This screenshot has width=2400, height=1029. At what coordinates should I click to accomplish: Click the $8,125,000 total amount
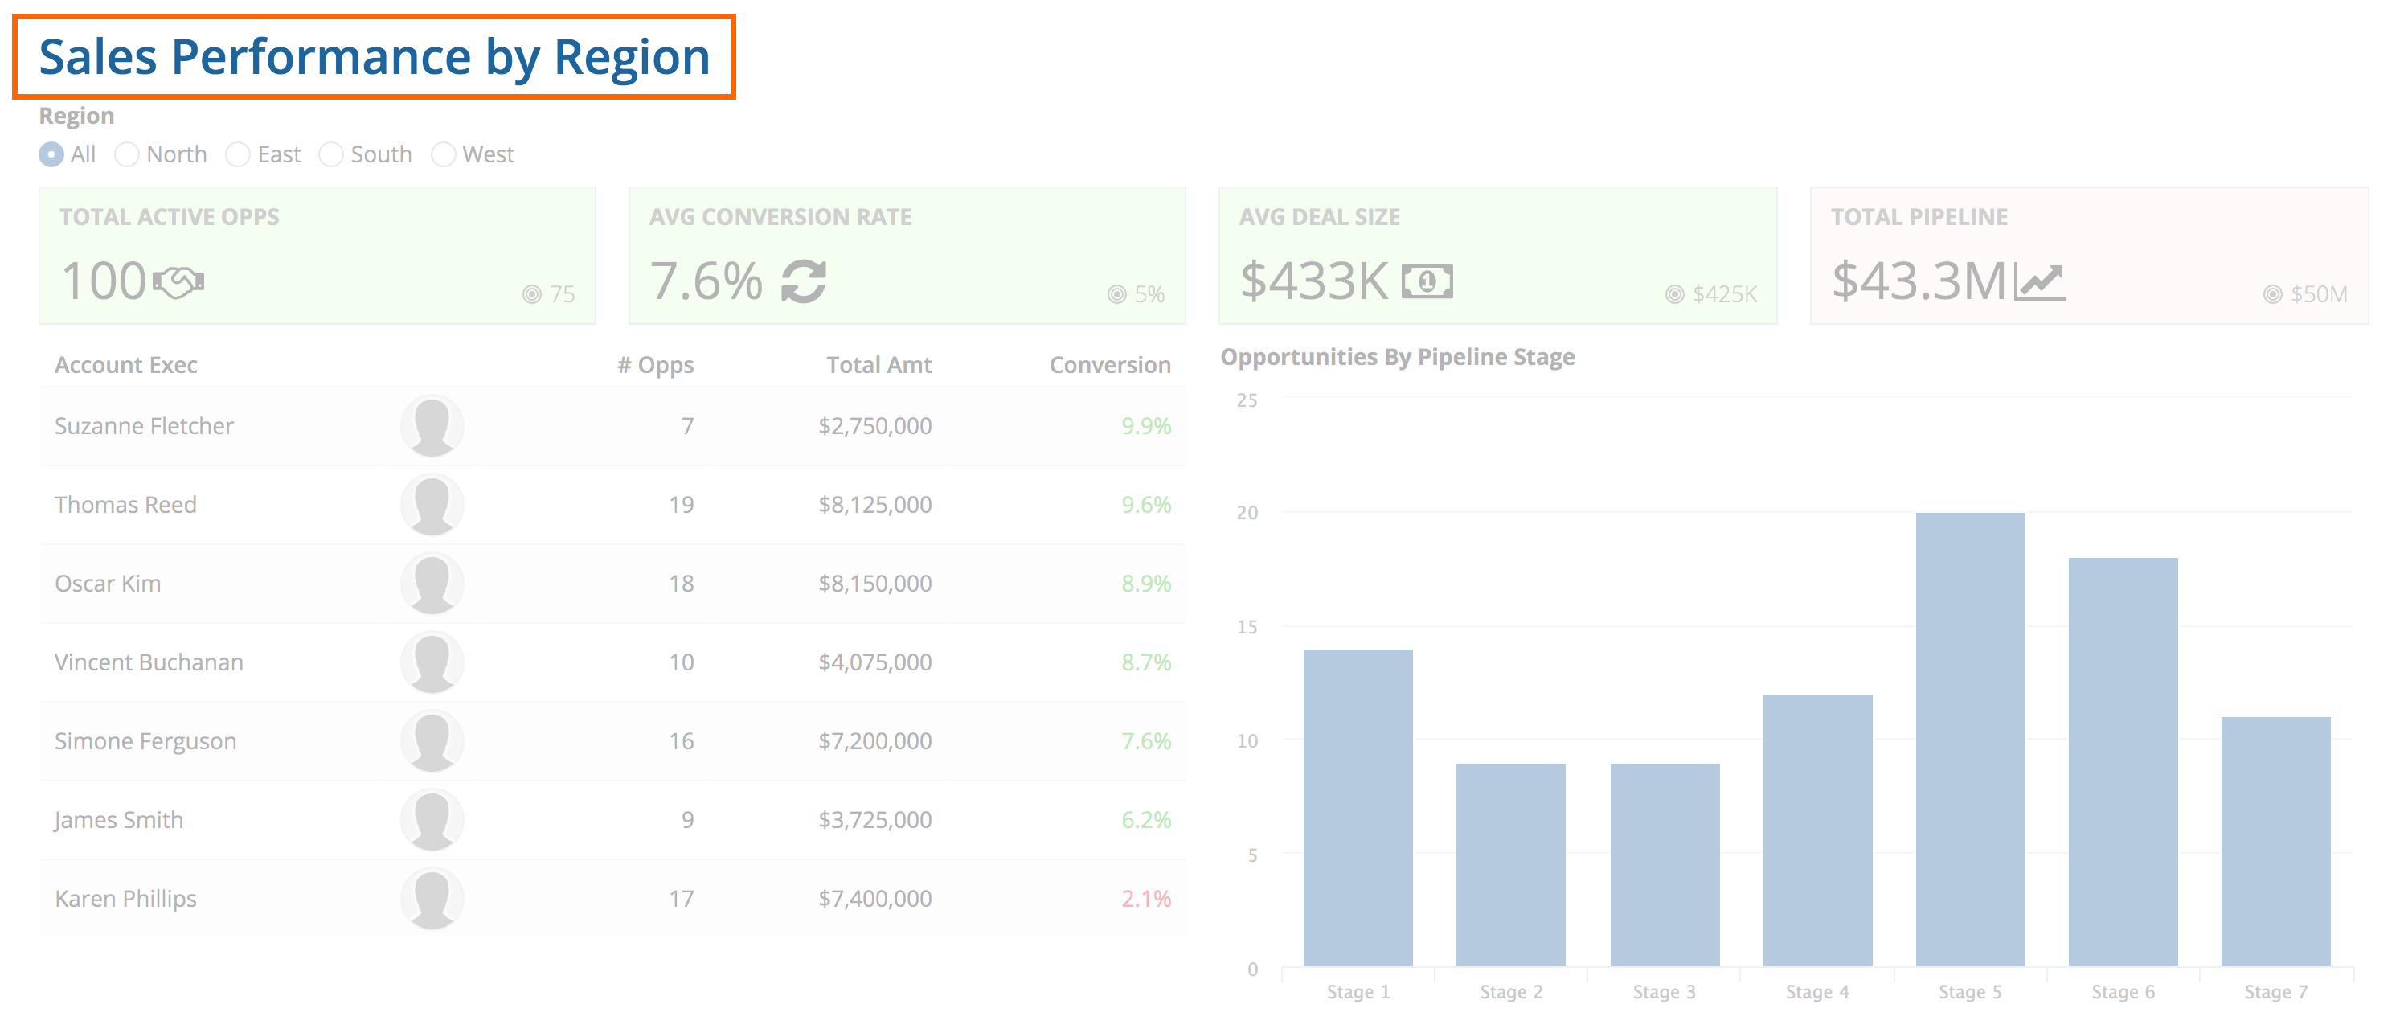coord(874,504)
